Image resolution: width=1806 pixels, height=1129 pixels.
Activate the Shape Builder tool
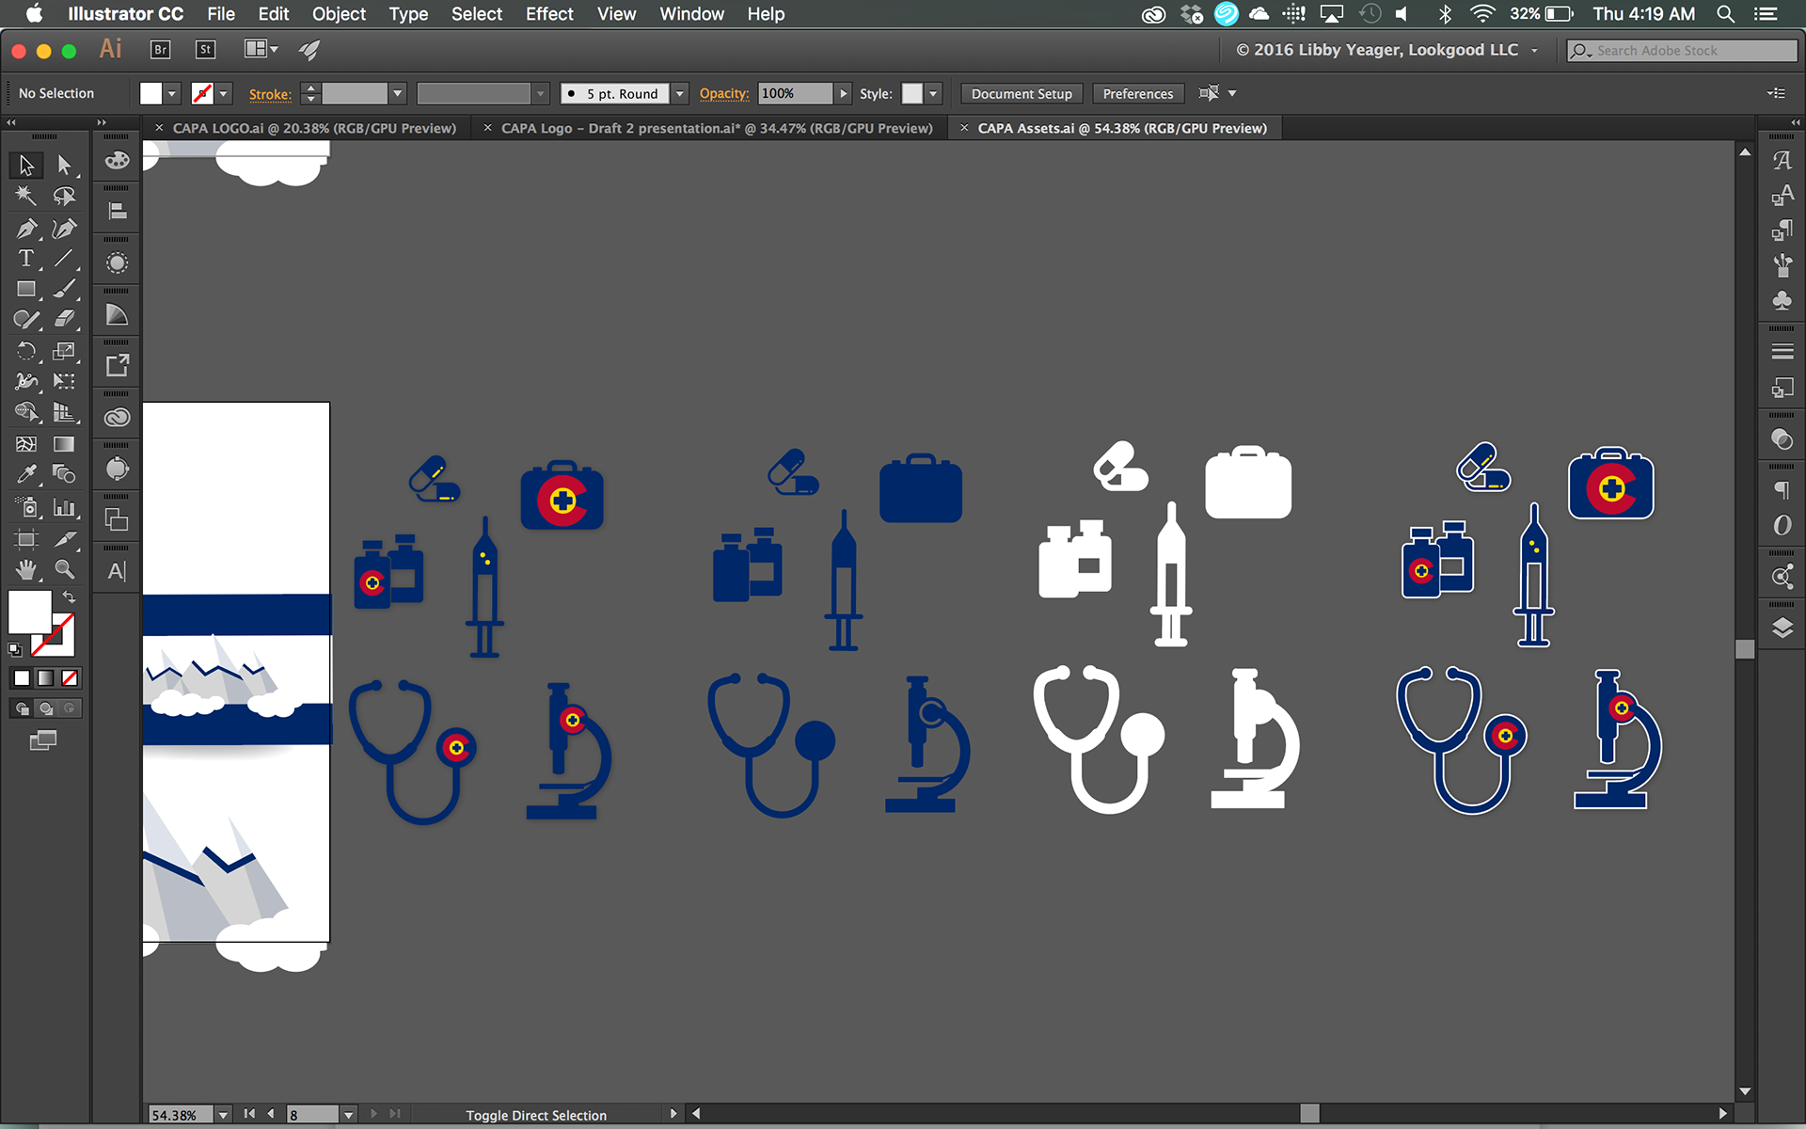25,412
